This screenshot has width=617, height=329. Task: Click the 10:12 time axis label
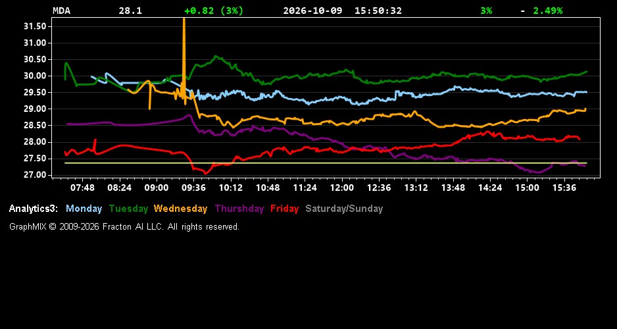coord(231,188)
